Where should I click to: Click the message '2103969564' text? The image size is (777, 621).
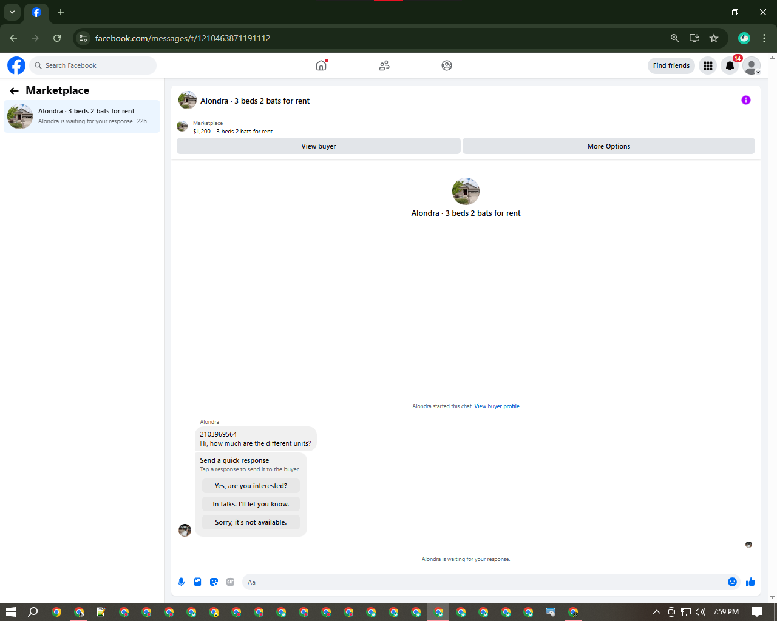(219, 434)
